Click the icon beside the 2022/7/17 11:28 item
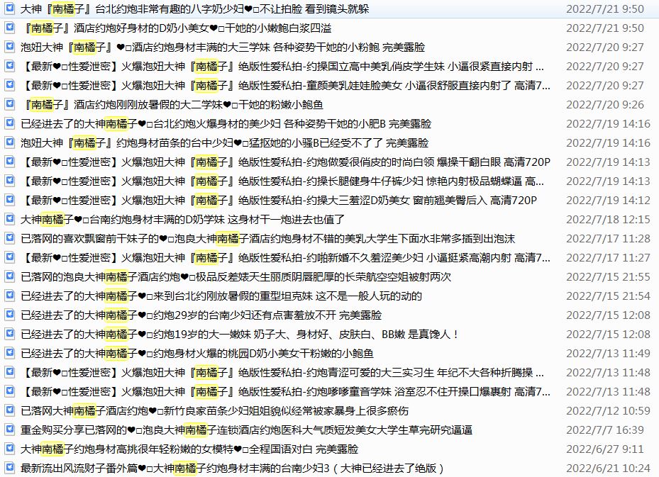The width and height of the screenshot is (659, 477). (x=9, y=238)
